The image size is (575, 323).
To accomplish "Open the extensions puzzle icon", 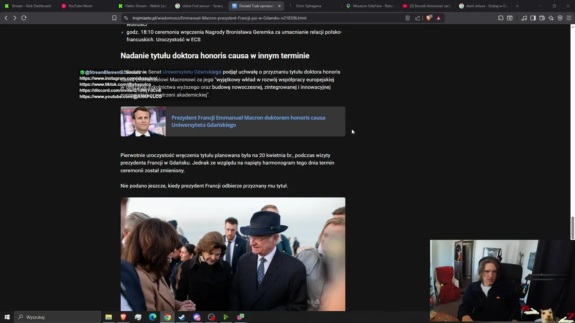I will [x=501, y=18].
